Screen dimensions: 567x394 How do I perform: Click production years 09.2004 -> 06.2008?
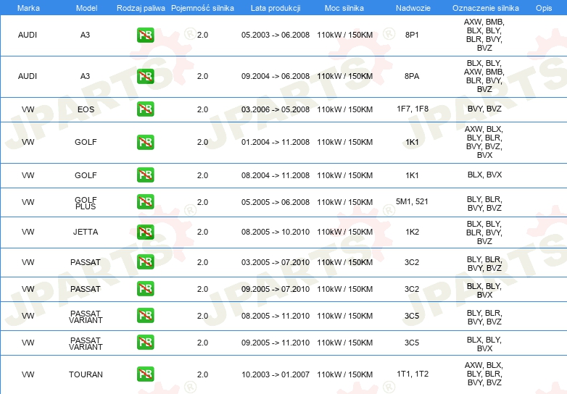point(276,76)
